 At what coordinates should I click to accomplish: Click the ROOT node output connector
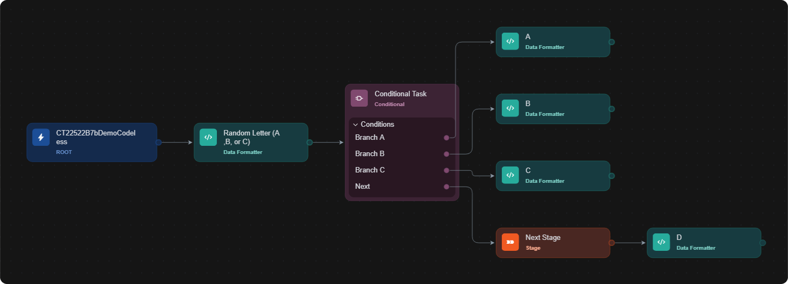[159, 143]
